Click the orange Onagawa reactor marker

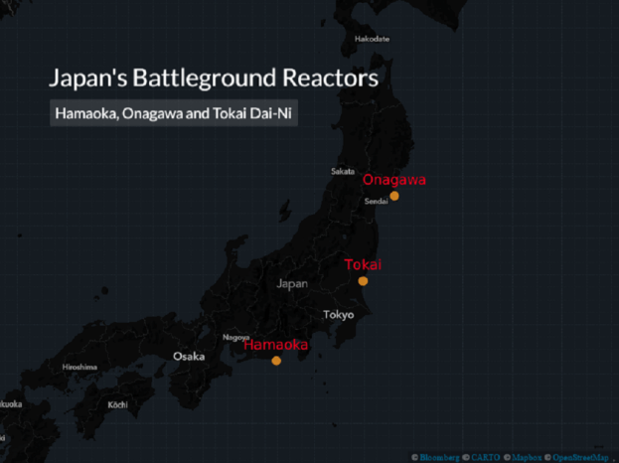(394, 196)
